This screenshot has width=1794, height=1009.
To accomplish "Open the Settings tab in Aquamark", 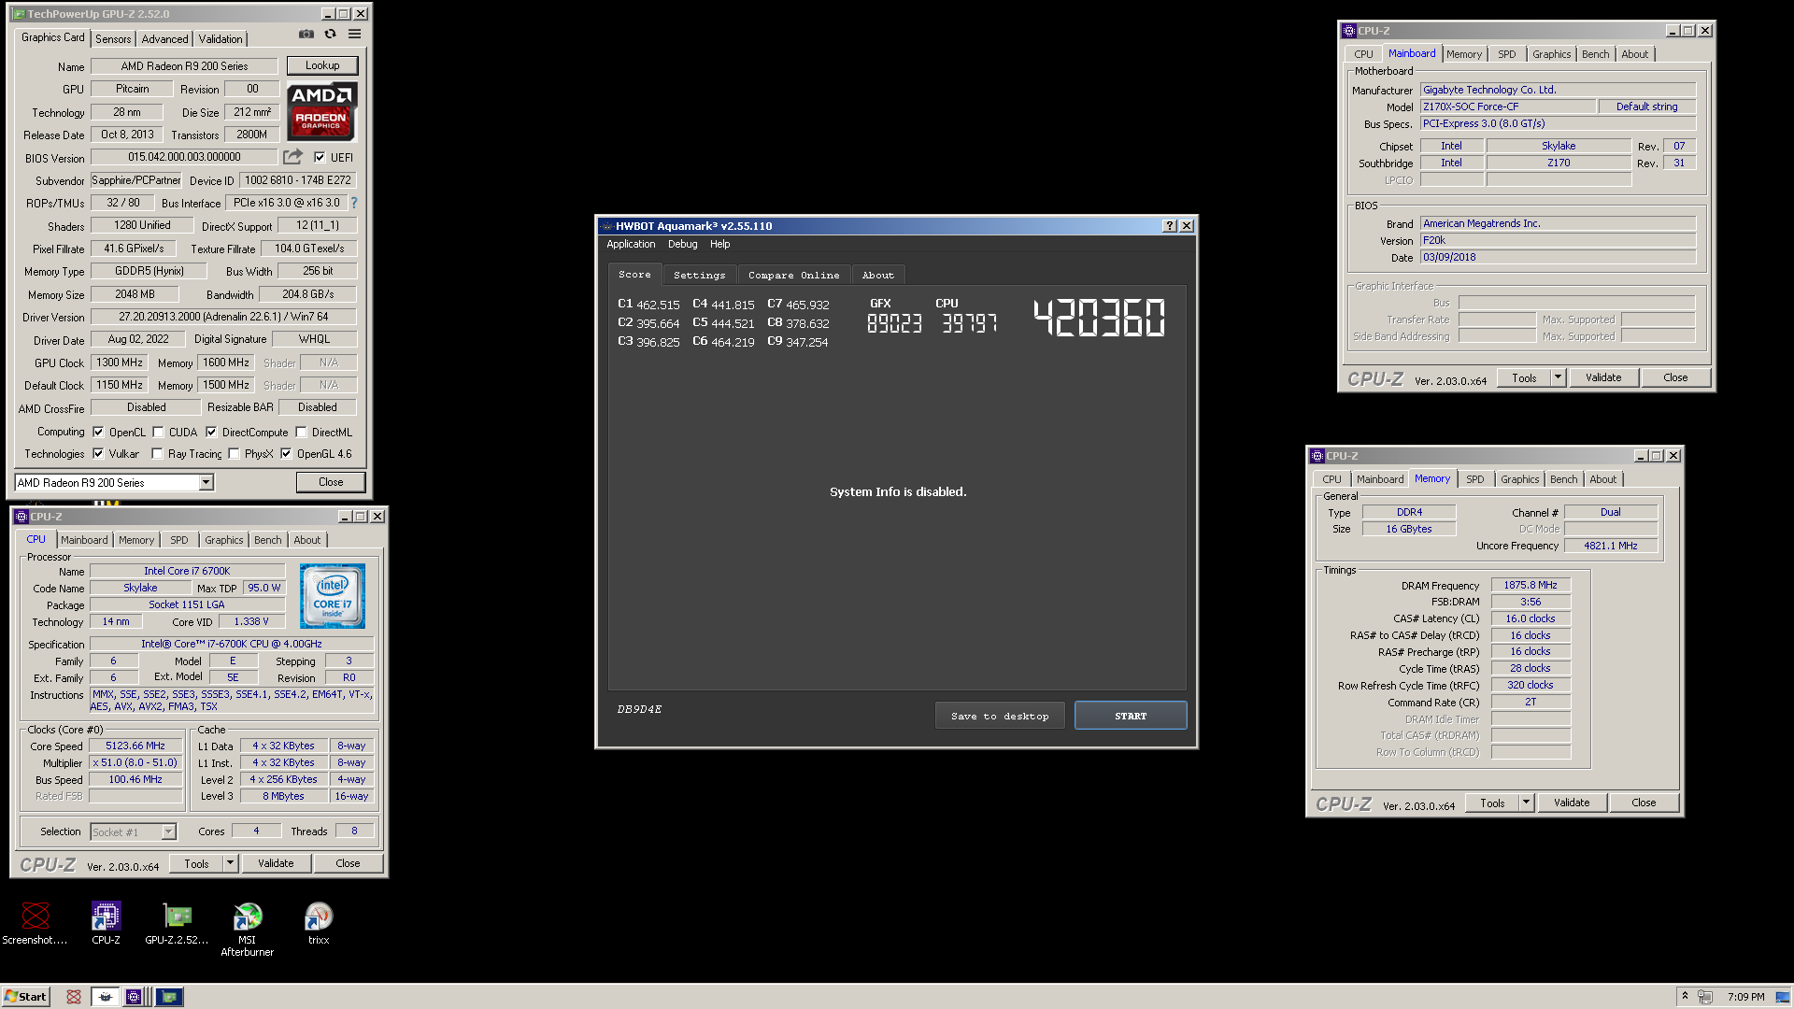I will tap(699, 276).
